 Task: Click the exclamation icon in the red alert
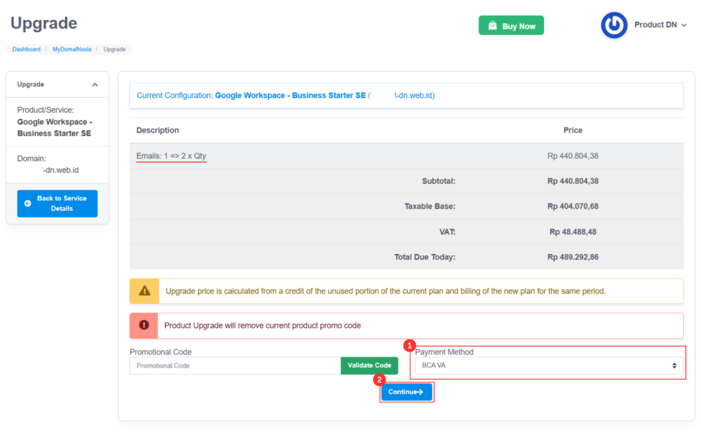[x=144, y=325]
